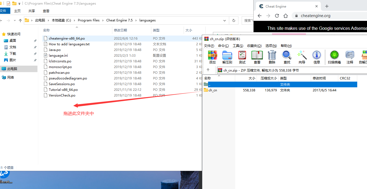The image size is (367, 189).
Task: Click the Explorer back arrow
Action: (1, 20)
